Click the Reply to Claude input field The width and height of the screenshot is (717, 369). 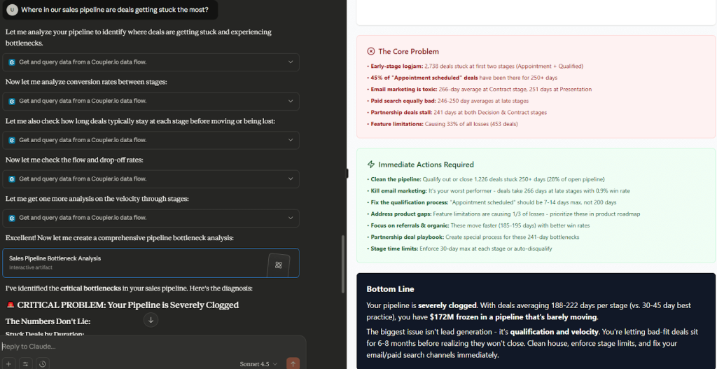pos(140,347)
